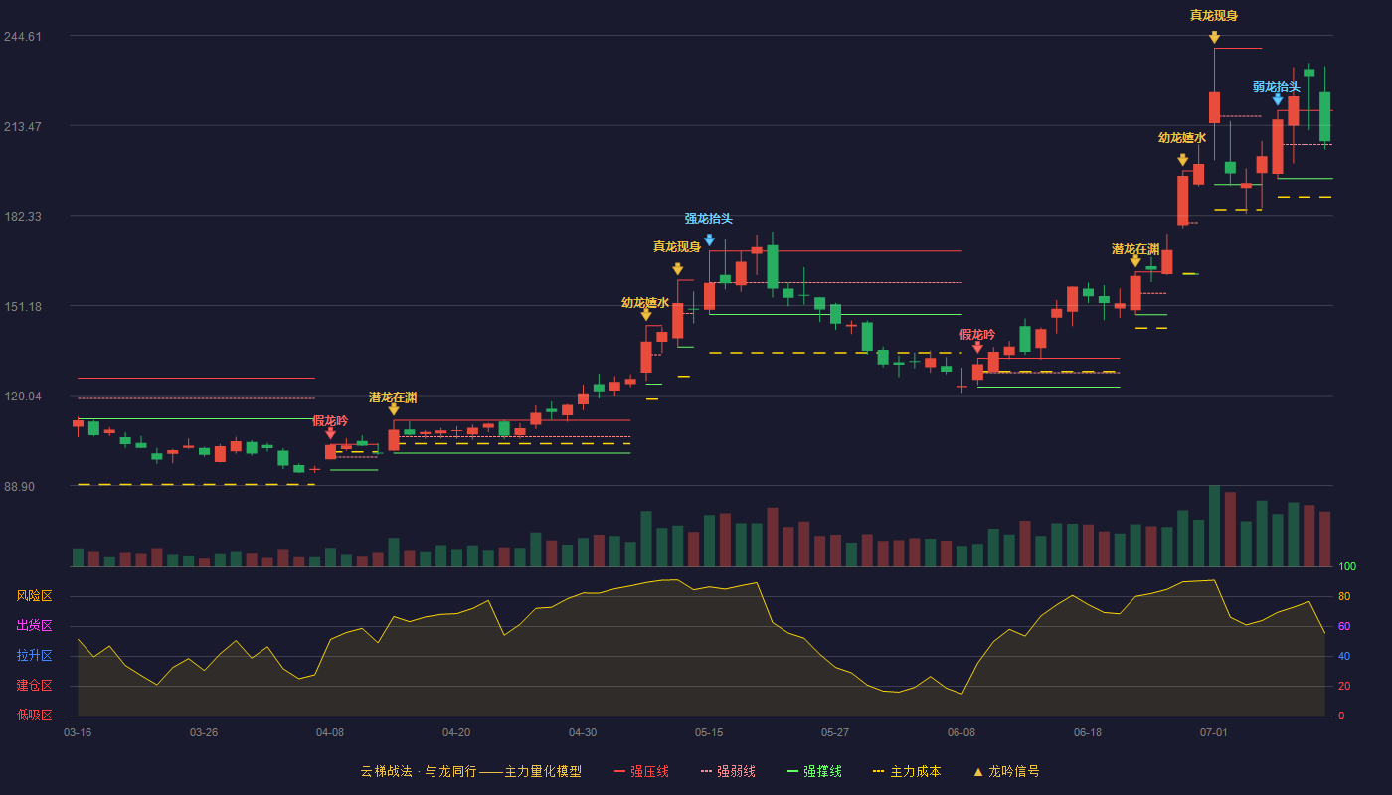Click the green 100 indicator axis value

point(1347,566)
